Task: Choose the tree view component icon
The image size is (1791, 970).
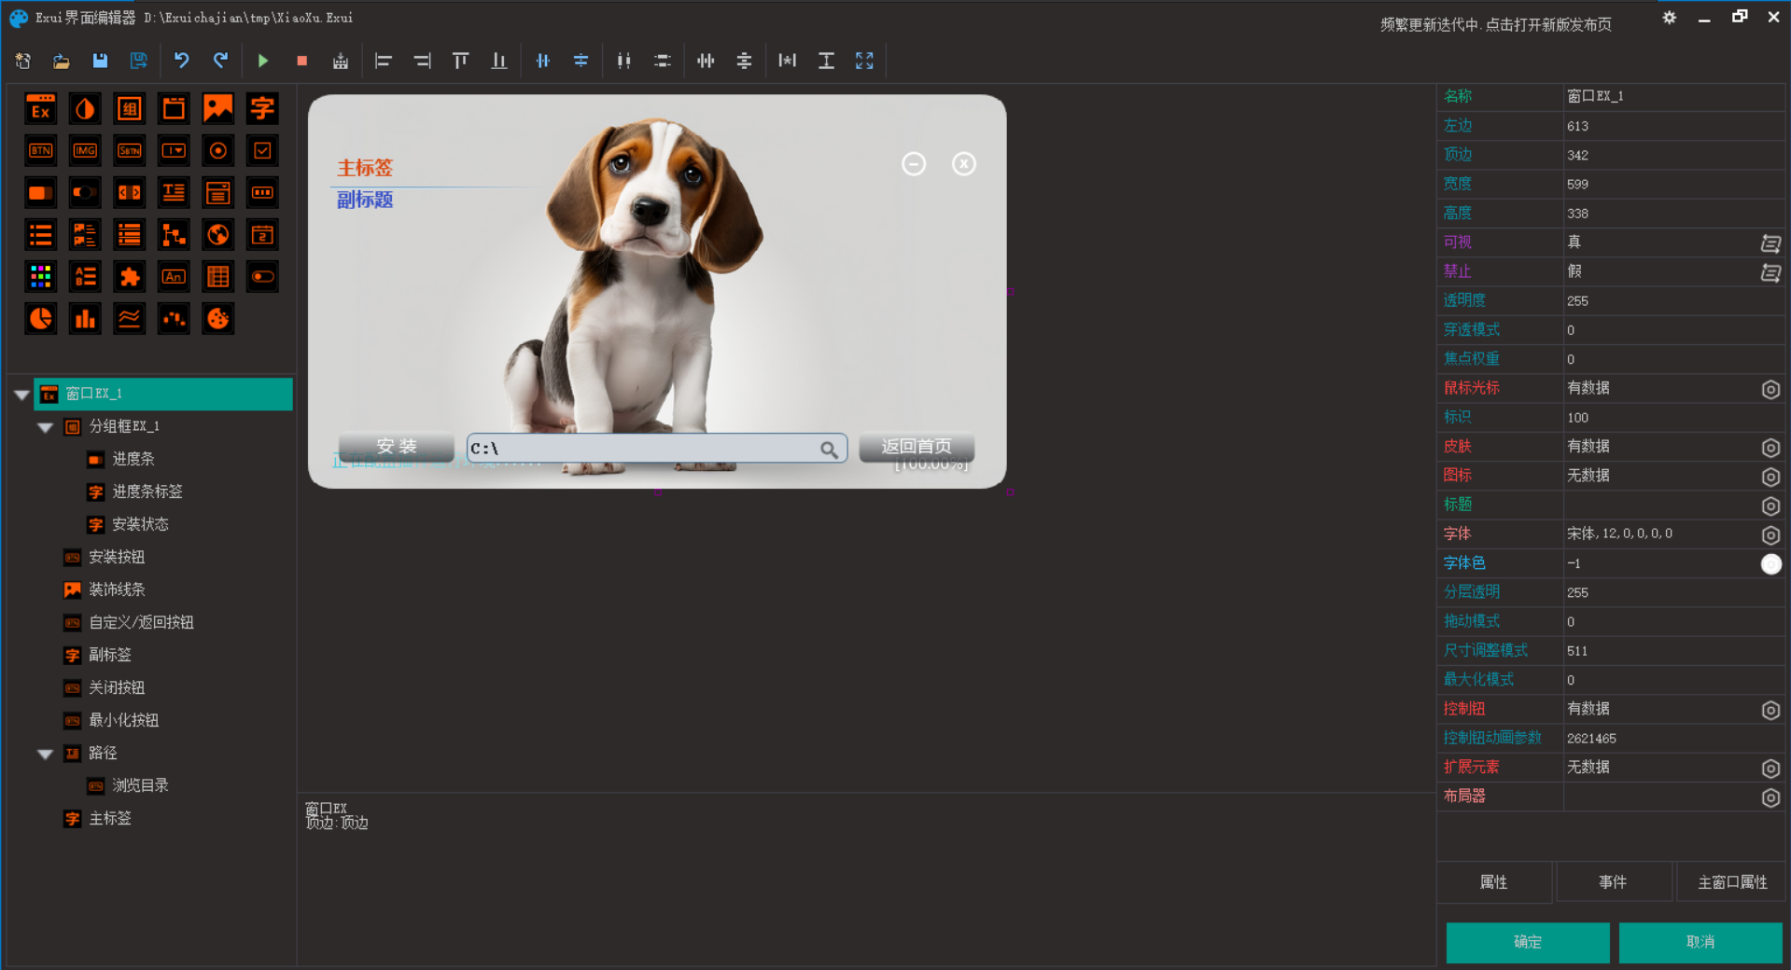Action: pos(174,235)
